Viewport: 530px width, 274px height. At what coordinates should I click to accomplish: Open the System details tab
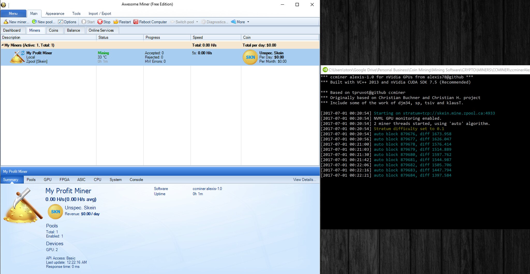pyautogui.click(x=116, y=180)
